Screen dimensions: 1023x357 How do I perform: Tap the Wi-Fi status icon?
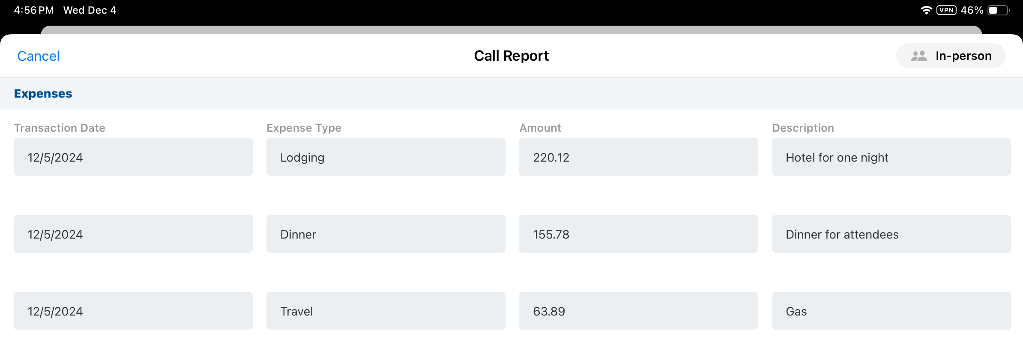coord(926,10)
